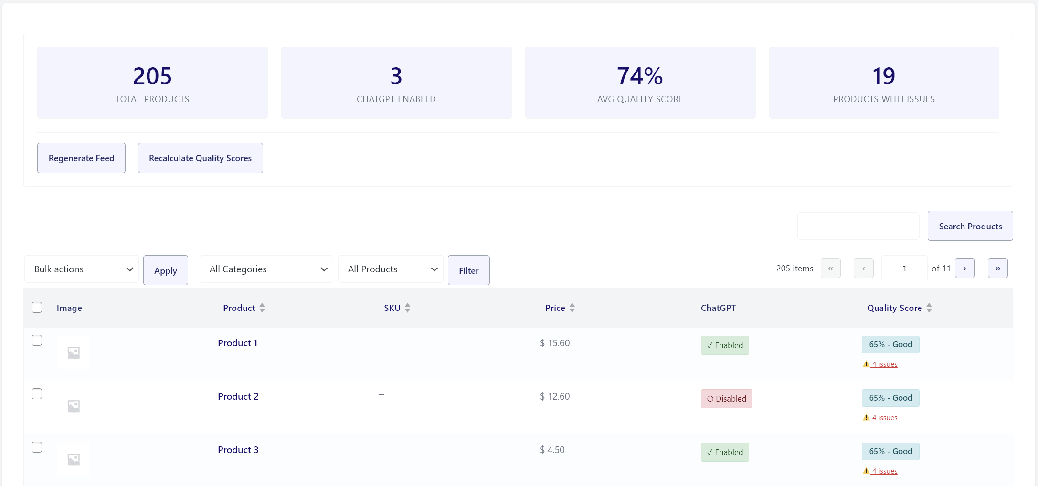Sort by SKU column arrows
1038x486 pixels.
tap(407, 308)
